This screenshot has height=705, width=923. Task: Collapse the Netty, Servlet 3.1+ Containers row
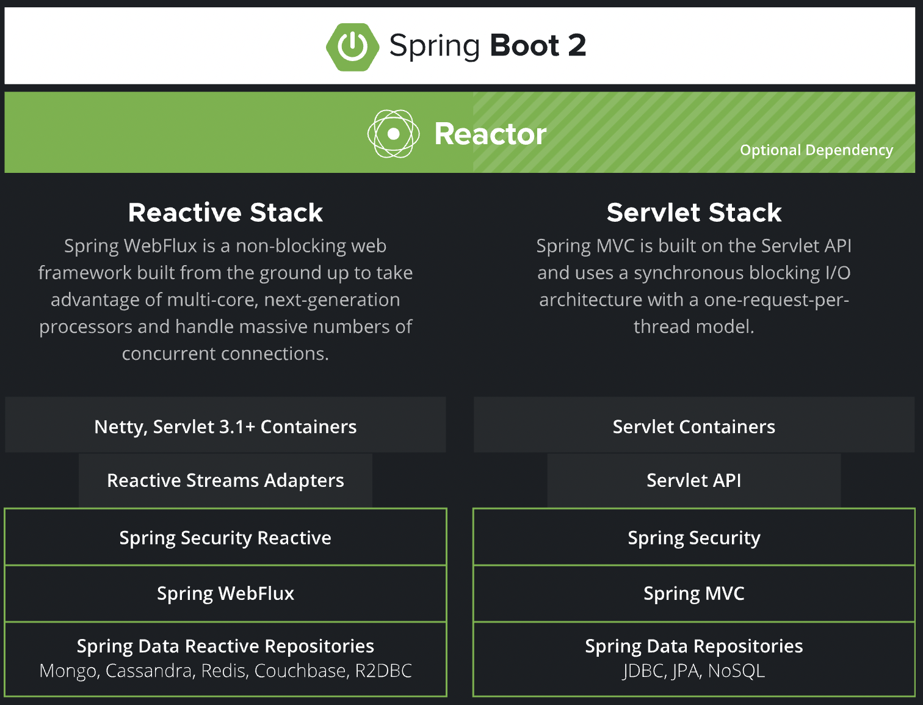225,426
